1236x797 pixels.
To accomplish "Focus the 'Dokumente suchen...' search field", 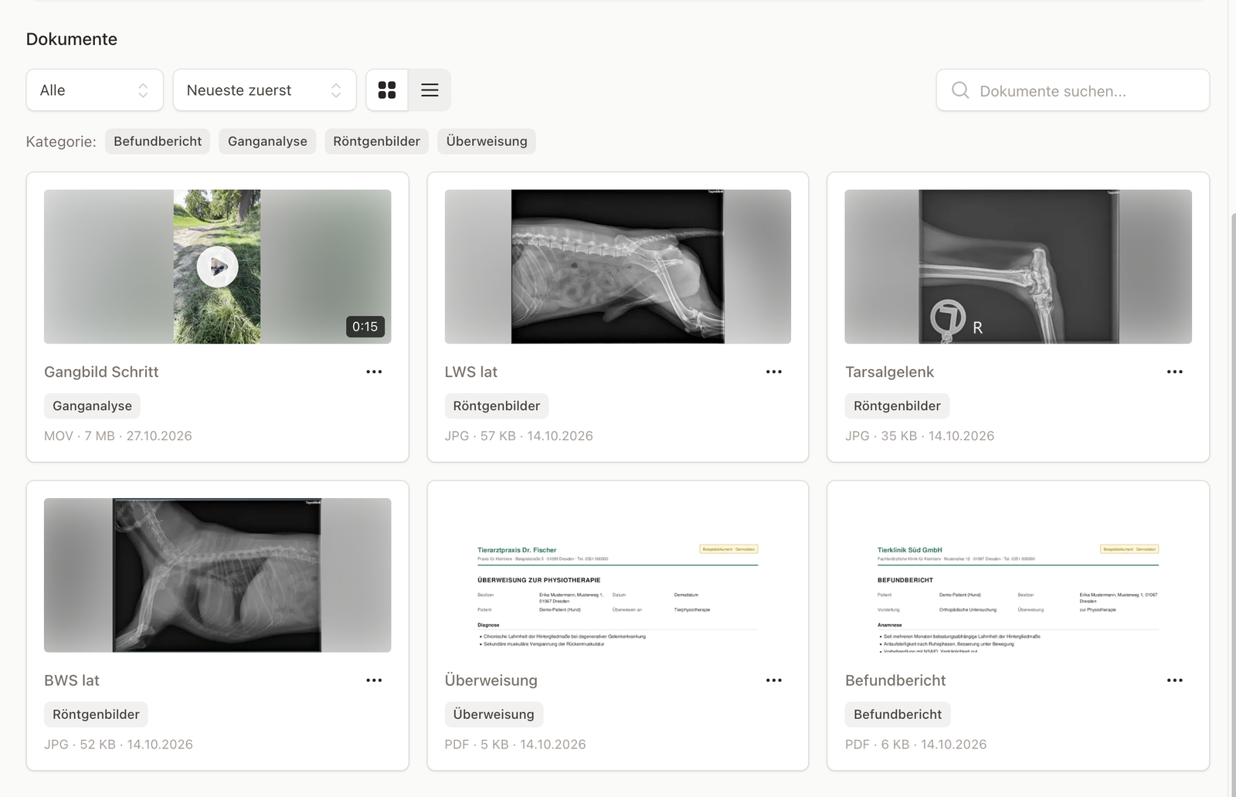I will click(x=1072, y=90).
